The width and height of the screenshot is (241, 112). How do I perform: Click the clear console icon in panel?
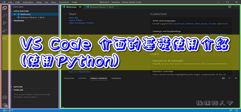(x=223, y=78)
